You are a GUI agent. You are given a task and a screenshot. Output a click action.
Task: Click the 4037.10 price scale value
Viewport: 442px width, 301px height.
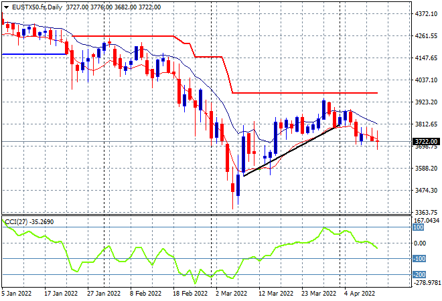tap(426, 80)
